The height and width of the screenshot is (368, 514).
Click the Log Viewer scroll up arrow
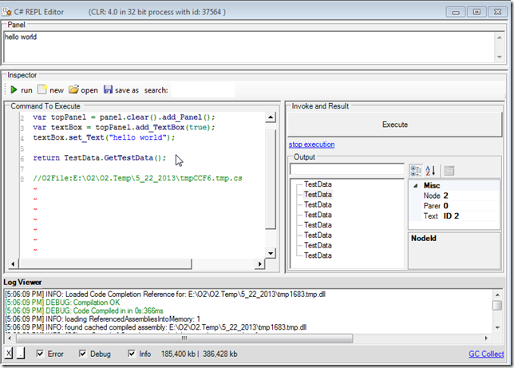click(x=497, y=295)
